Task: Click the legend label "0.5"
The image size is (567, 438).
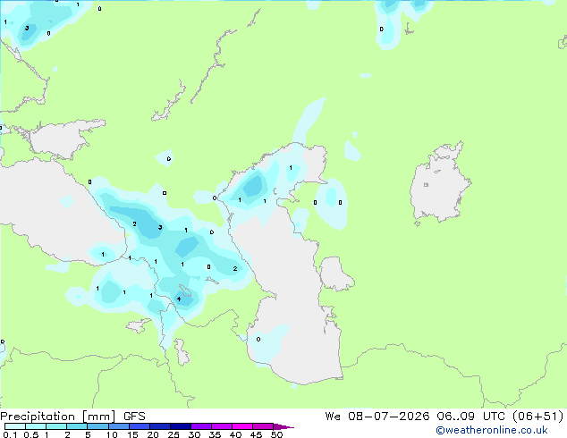Action: [x=31, y=434]
